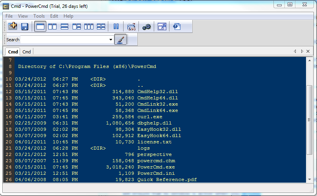Click inside the Search input field

point(65,40)
